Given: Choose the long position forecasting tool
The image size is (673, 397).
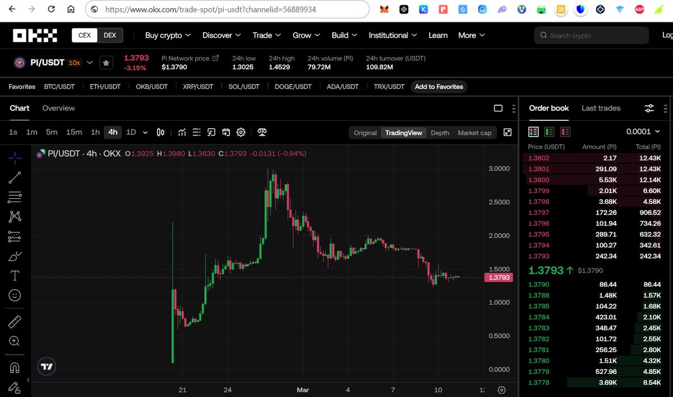Looking at the screenshot, I should click(x=15, y=237).
